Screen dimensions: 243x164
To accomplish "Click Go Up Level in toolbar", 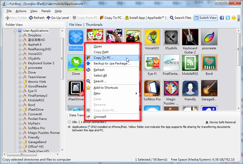I will (x=58, y=18).
